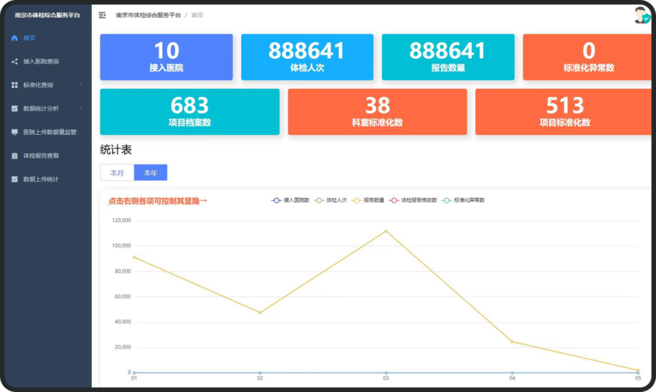Viewport: 656px width, 392px height.
Task: Toggle 体检报告修改数 legend item
Action: click(x=413, y=200)
